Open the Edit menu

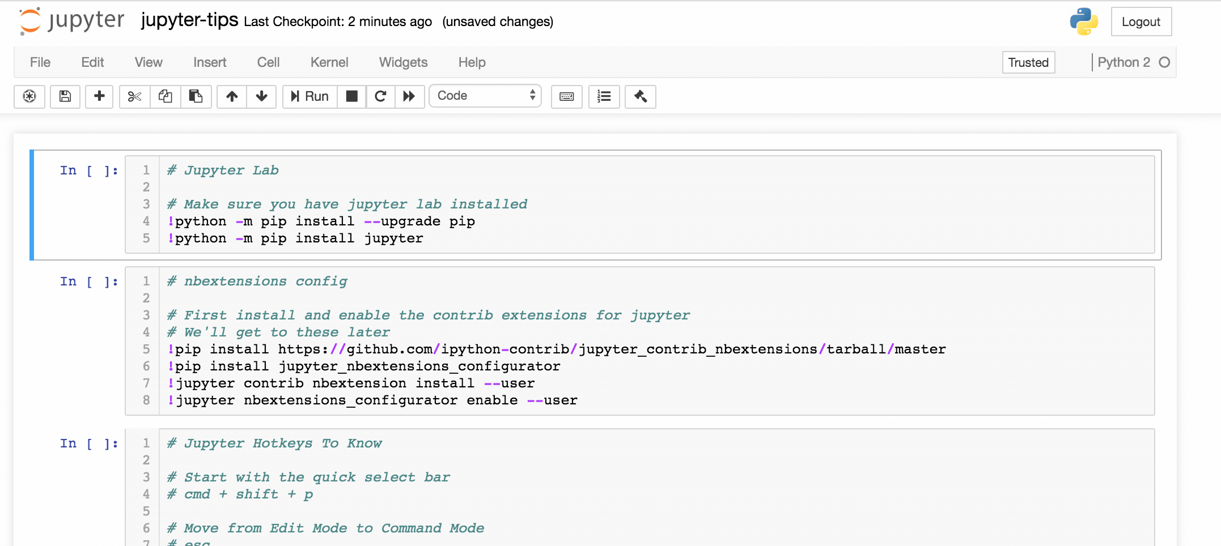[92, 62]
